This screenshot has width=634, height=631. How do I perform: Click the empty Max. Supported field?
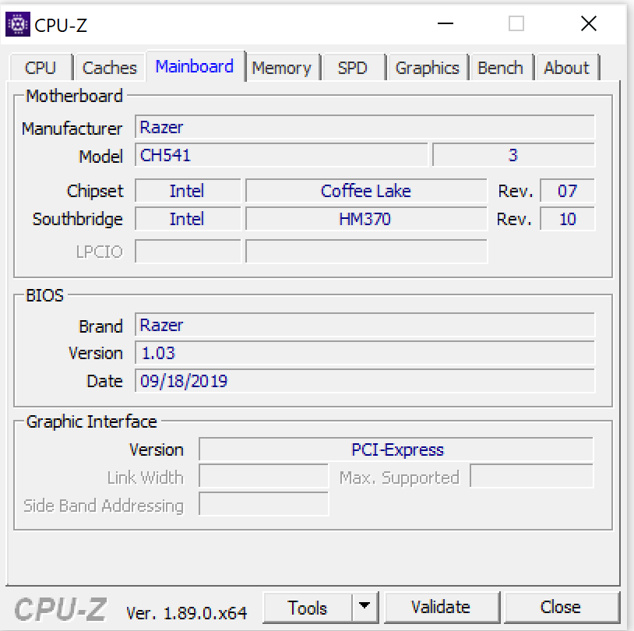(532, 476)
